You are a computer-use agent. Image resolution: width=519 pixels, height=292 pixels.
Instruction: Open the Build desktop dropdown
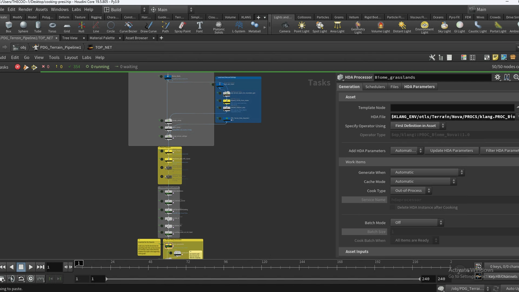(125, 9)
